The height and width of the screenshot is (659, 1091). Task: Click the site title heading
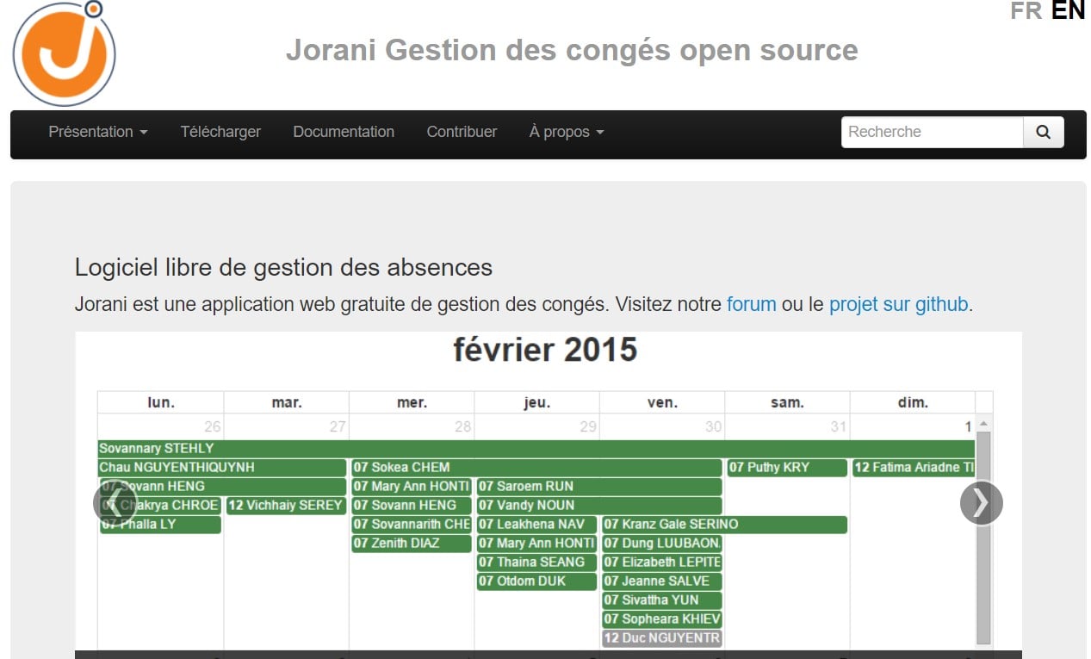click(x=572, y=50)
